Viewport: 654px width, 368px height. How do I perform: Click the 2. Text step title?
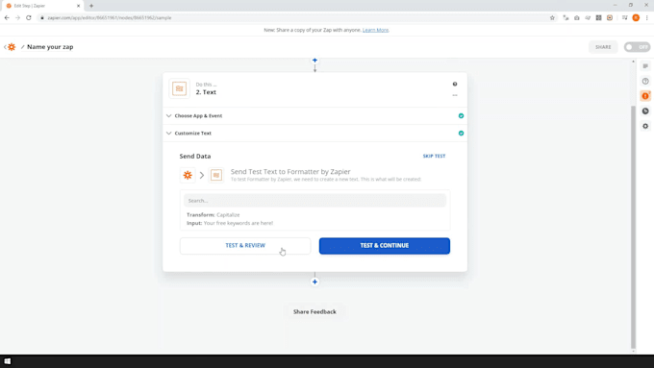(206, 92)
